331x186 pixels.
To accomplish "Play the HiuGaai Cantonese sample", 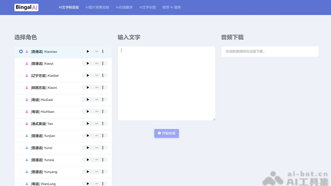I will [x=88, y=100].
